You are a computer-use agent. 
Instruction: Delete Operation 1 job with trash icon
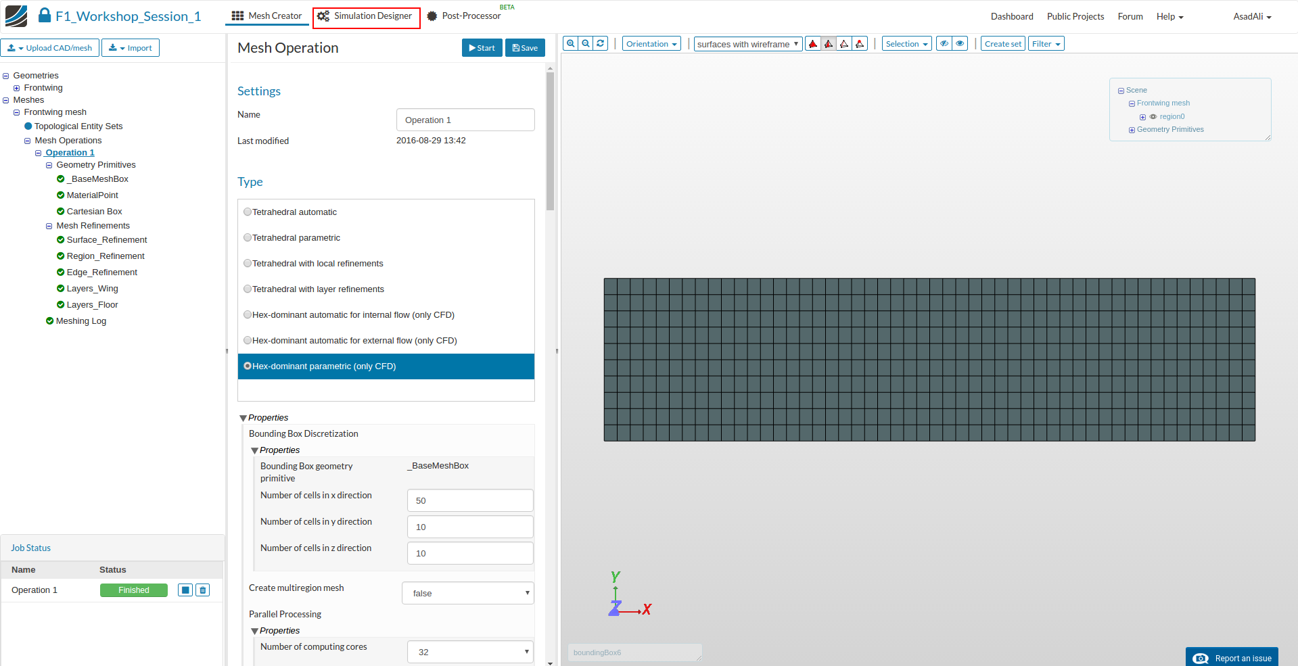click(x=202, y=590)
